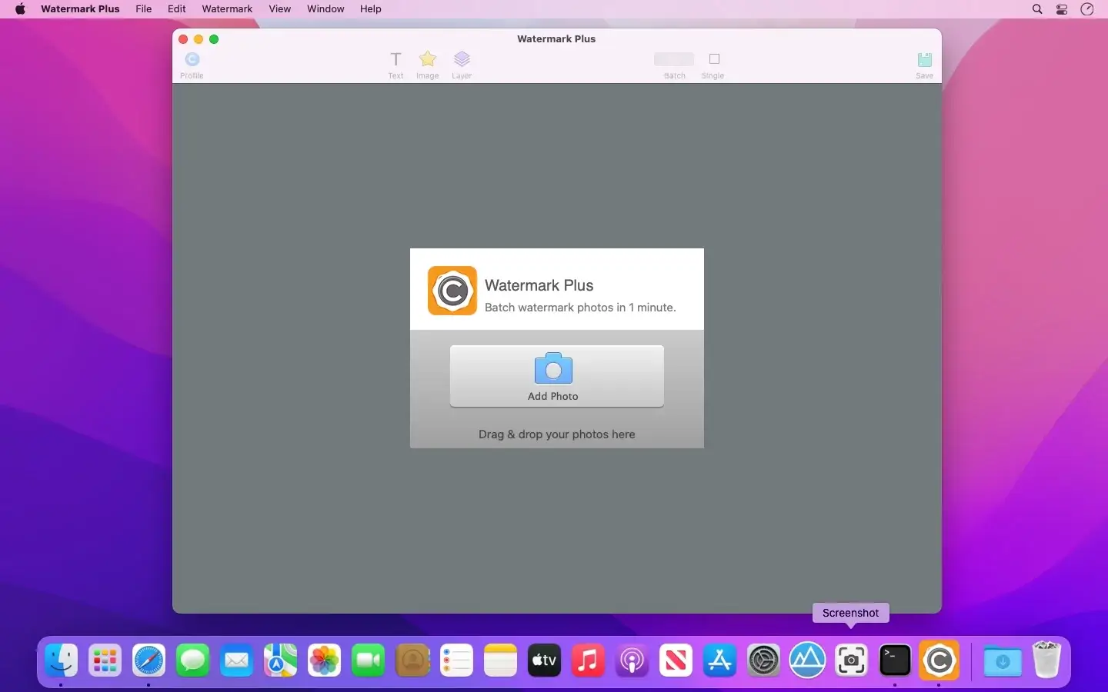This screenshot has height=692, width=1108.
Task: Open Reminders from the Dock
Action: point(456,660)
